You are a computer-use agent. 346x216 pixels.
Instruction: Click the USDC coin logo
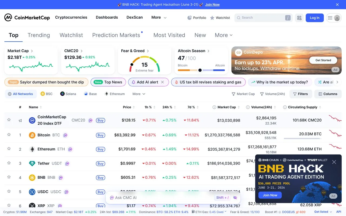pyautogui.click(x=32, y=192)
